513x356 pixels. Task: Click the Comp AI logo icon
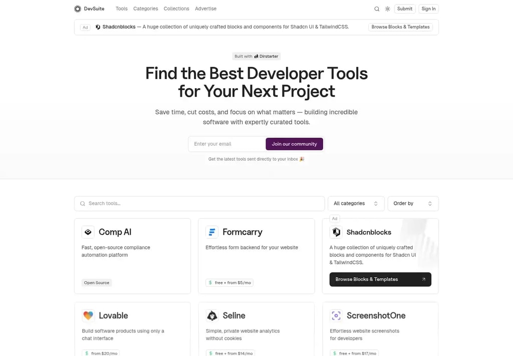point(88,232)
